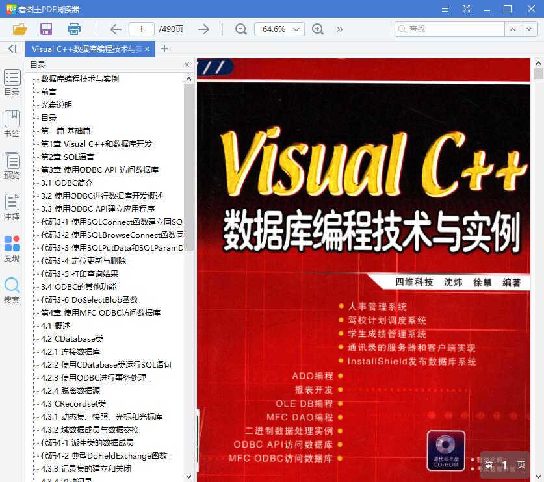Select 4.2.3 使用ODBC进行事务处理
Viewport: 544px width, 482px height.
[94, 378]
